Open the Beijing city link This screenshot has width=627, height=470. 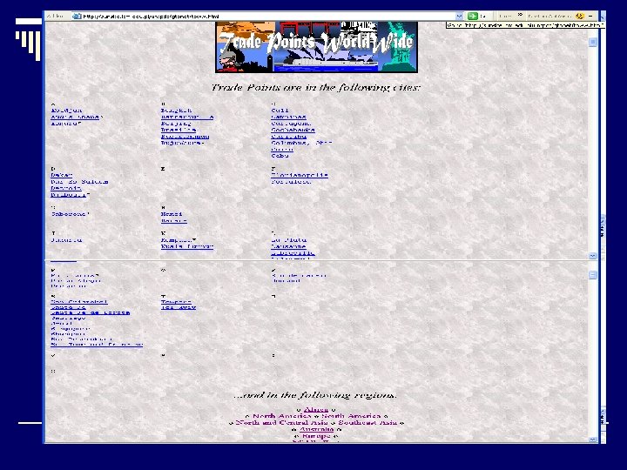tap(176, 124)
